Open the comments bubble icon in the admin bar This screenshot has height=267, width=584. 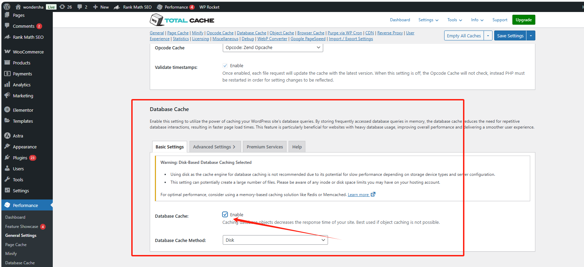click(x=80, y=7)
